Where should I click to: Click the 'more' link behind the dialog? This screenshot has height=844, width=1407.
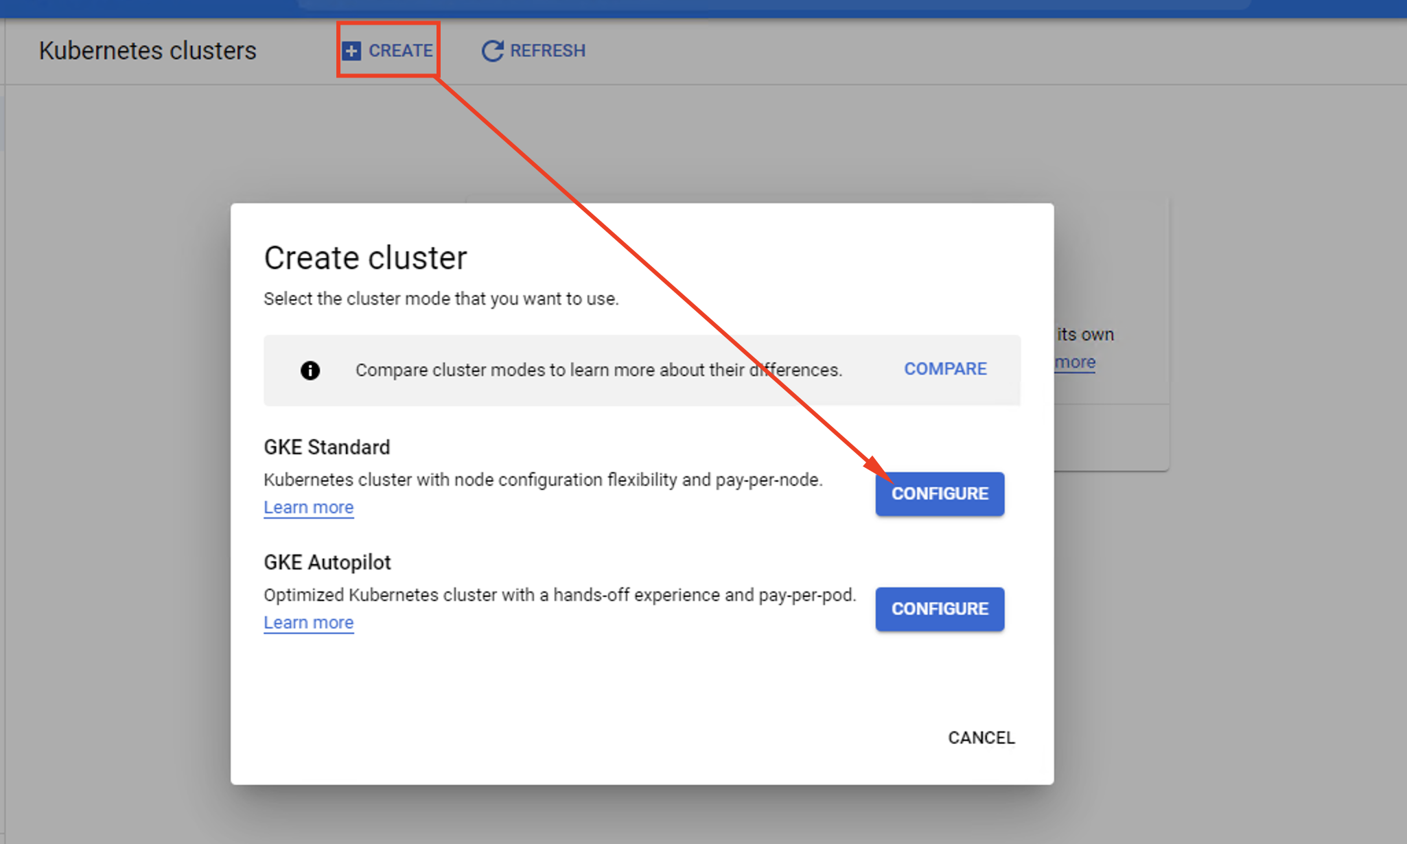[1075, 362]
